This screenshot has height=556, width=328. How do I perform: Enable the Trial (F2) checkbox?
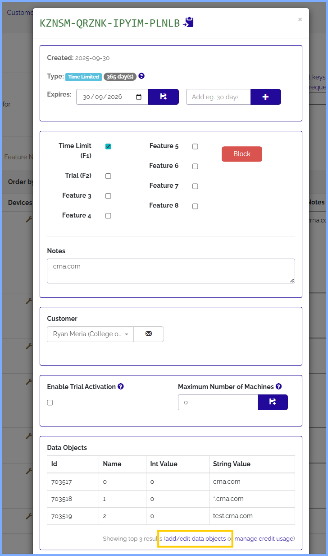click(108, 176)
